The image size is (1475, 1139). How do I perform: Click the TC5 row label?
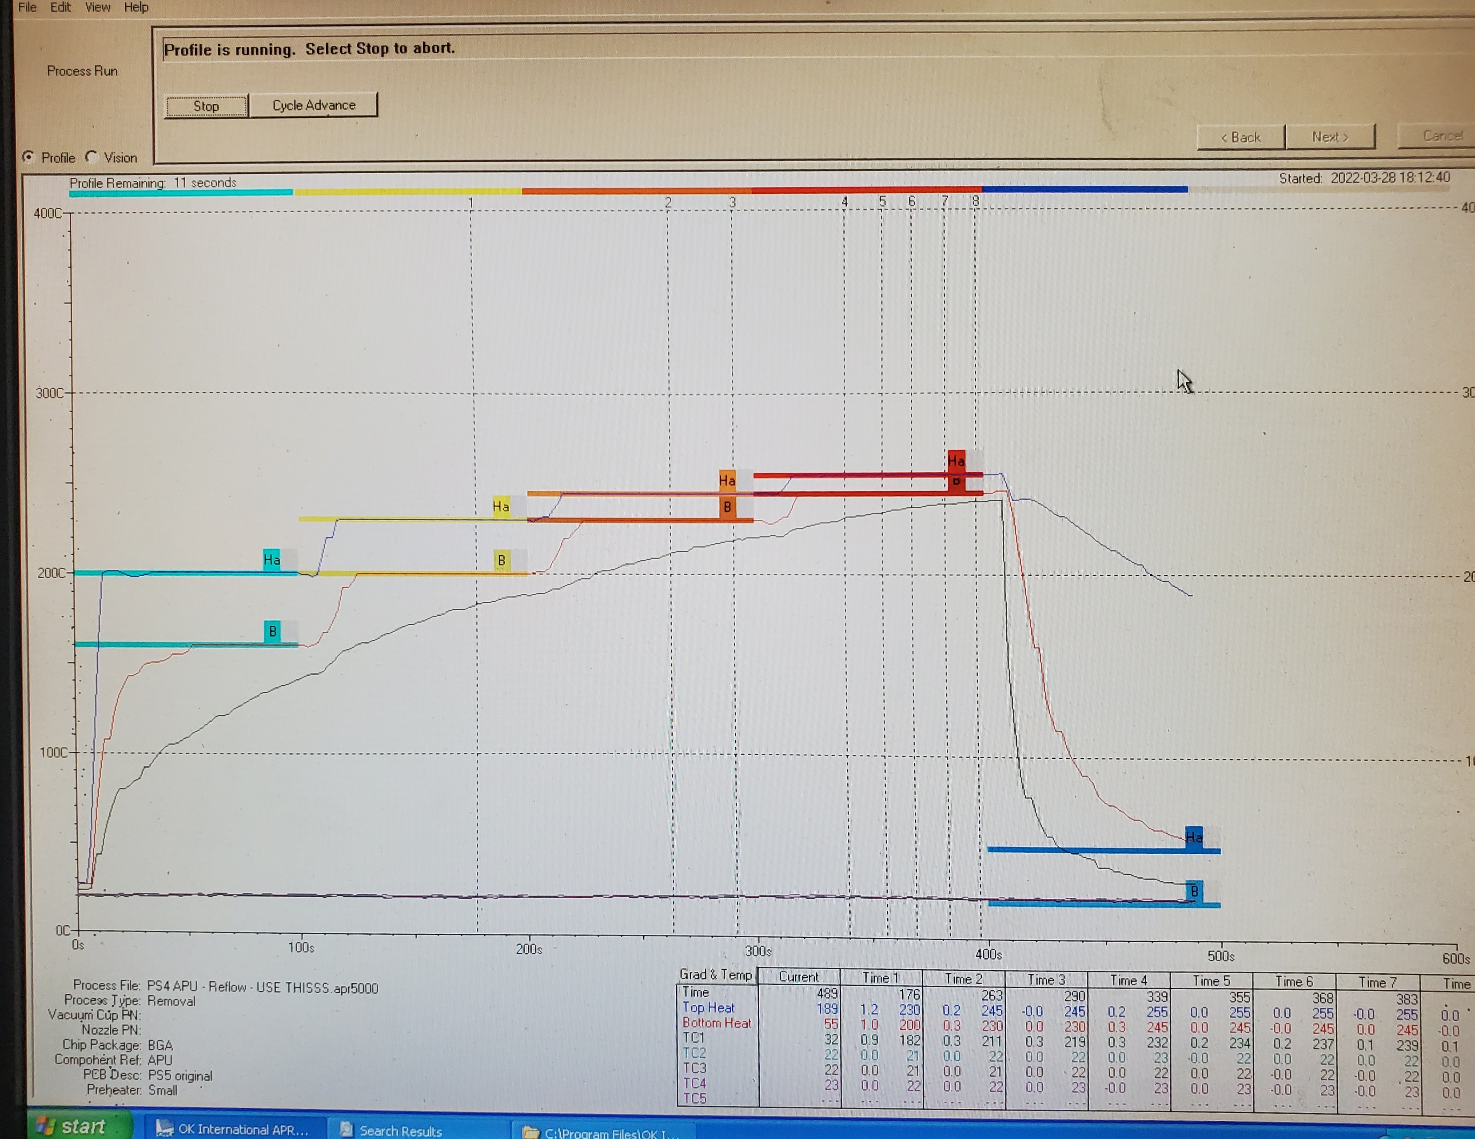pos(694,1099)
